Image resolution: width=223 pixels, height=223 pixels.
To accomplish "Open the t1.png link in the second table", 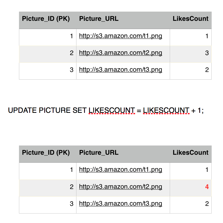I will pos(120,169).
